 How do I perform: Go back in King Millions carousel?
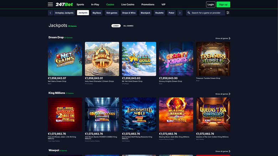(50, 118)
